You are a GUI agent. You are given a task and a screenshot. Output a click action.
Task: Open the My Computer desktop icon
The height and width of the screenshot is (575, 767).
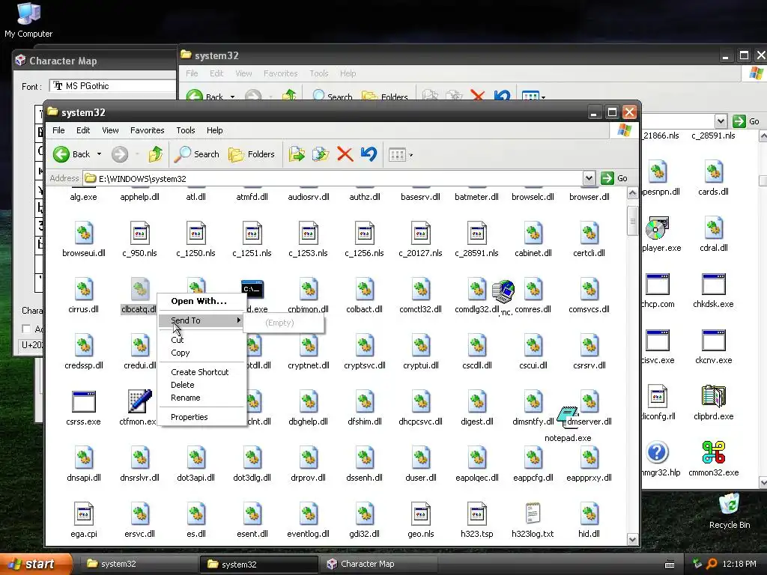[x=28, y=19]
